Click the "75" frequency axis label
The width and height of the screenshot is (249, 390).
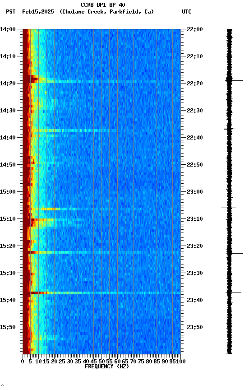click(141, 362)
